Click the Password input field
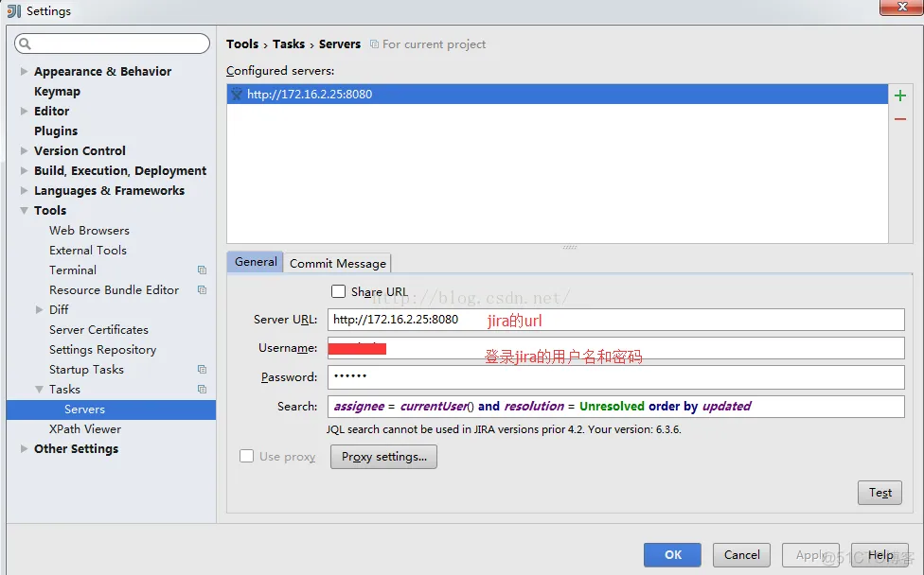This screenshot has height=575, width=924. [615, 377]
